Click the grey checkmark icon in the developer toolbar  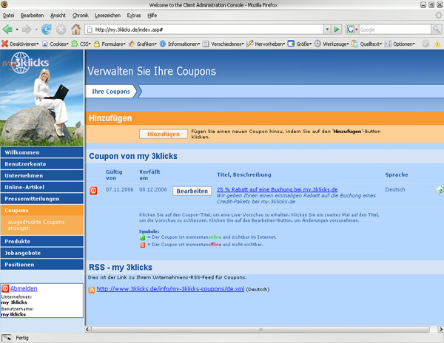425,44
